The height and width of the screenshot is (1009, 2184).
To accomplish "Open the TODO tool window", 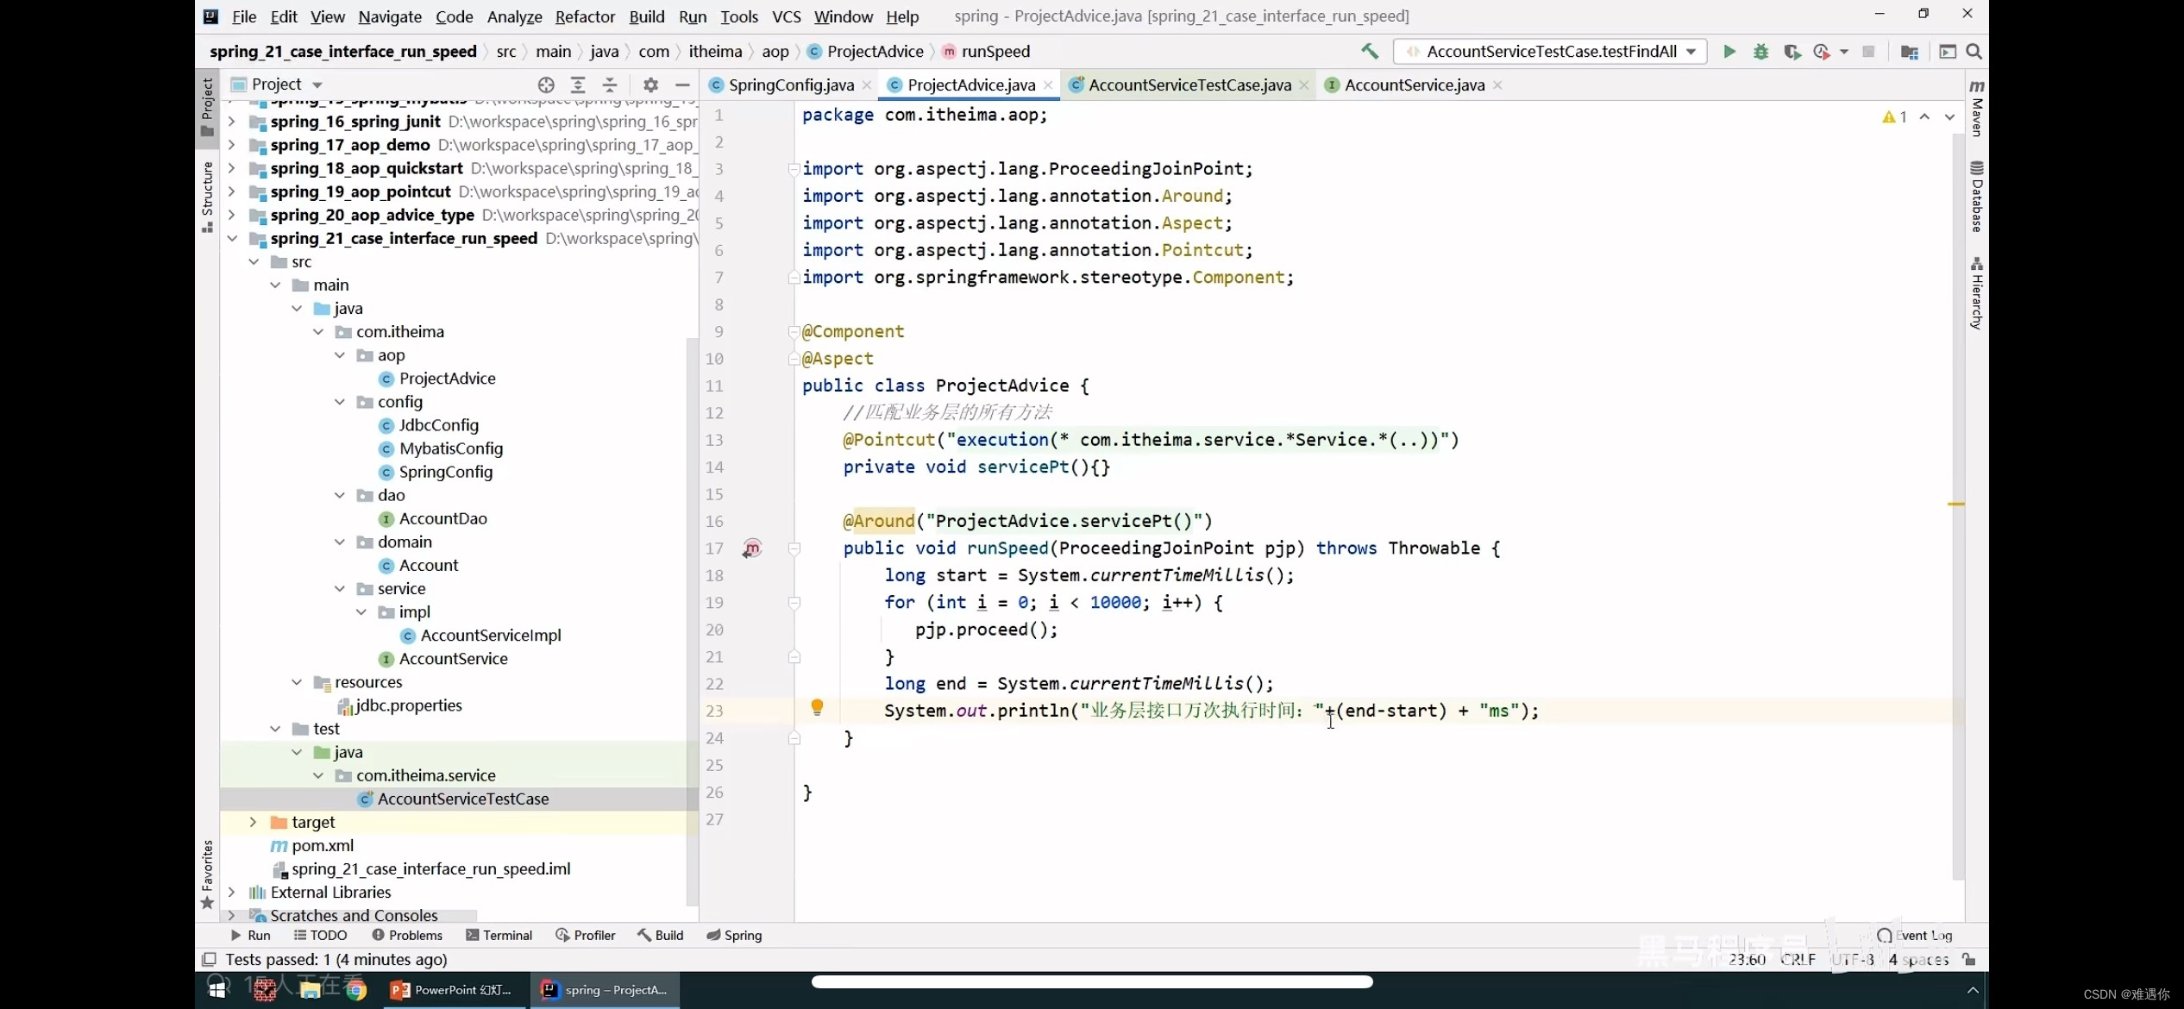I will pyautogui.click(x=320, y=936).
